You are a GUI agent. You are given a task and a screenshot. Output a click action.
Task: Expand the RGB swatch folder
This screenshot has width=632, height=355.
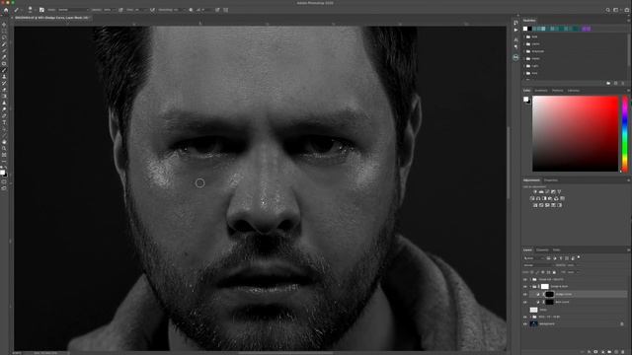click(x=524, y=37)
